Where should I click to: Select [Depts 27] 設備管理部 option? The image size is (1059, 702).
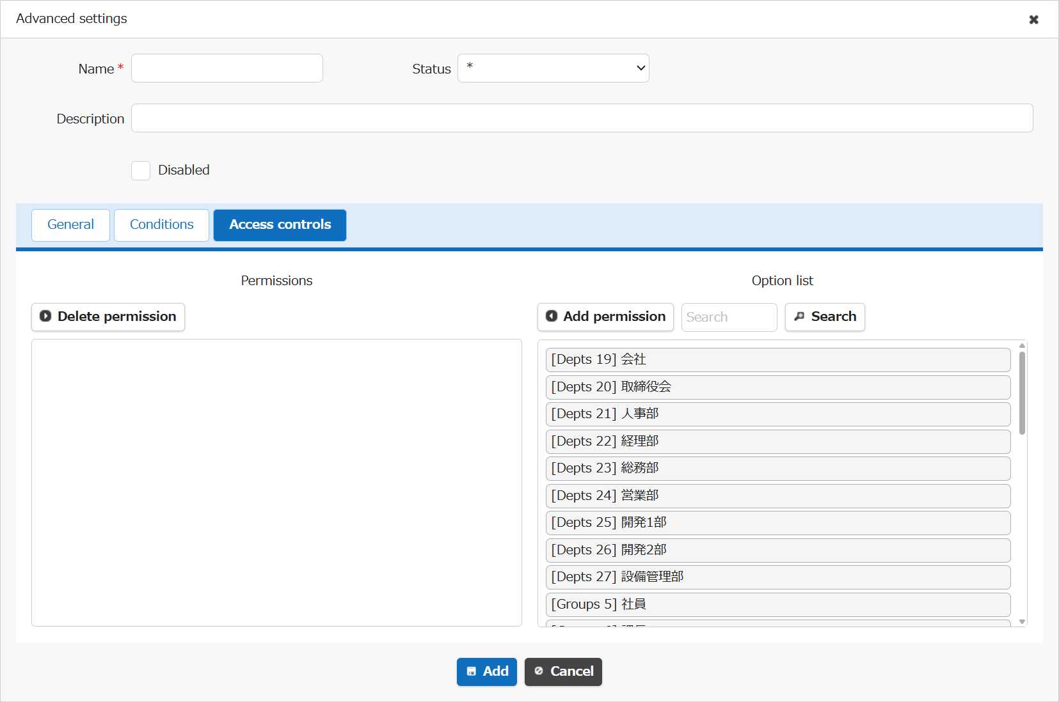[x=778, y=577]
